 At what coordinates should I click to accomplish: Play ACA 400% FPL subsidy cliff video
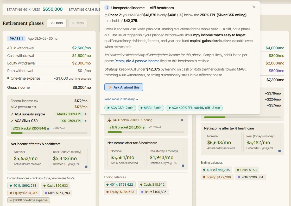pos(194,108)
